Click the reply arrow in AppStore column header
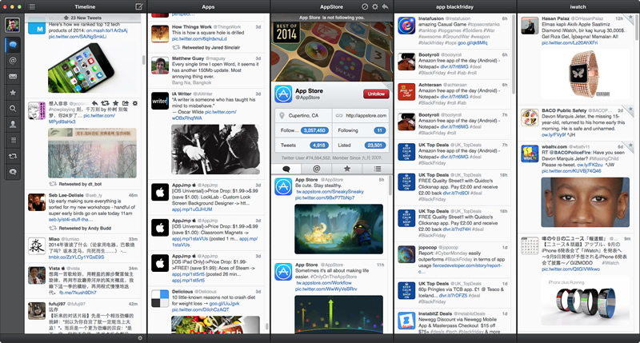The height and width of the screenshot is (343, 640). tap(385, 6)
